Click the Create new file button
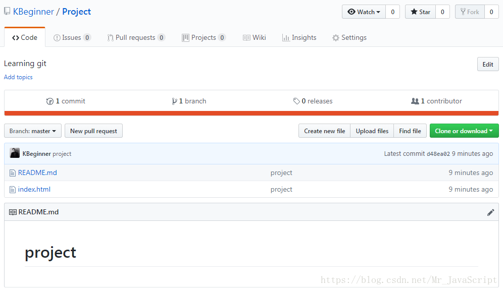The height and width of the screenshot is (290, 503). [324, 131]
